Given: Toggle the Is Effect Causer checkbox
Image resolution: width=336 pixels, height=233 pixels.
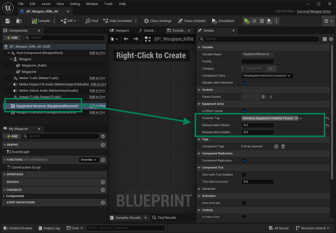Looking at the screenshot, I should tap(244, 111).
